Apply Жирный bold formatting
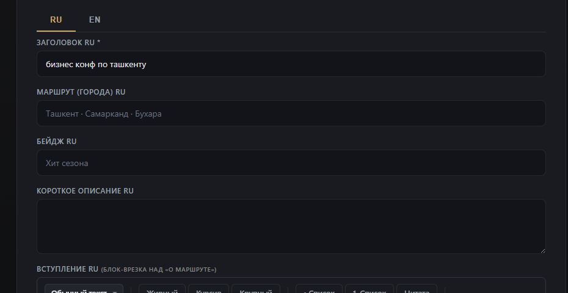This screenshot has width=568, height=293. coord(162,289)
